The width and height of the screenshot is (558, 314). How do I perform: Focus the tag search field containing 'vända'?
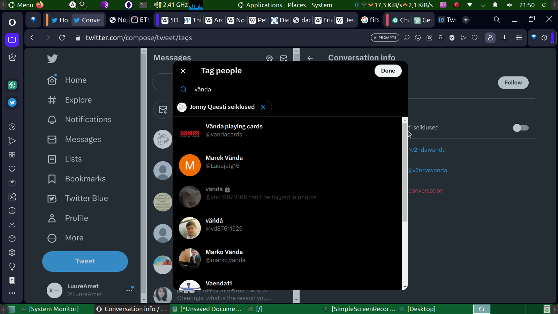[x=290, y=89]
